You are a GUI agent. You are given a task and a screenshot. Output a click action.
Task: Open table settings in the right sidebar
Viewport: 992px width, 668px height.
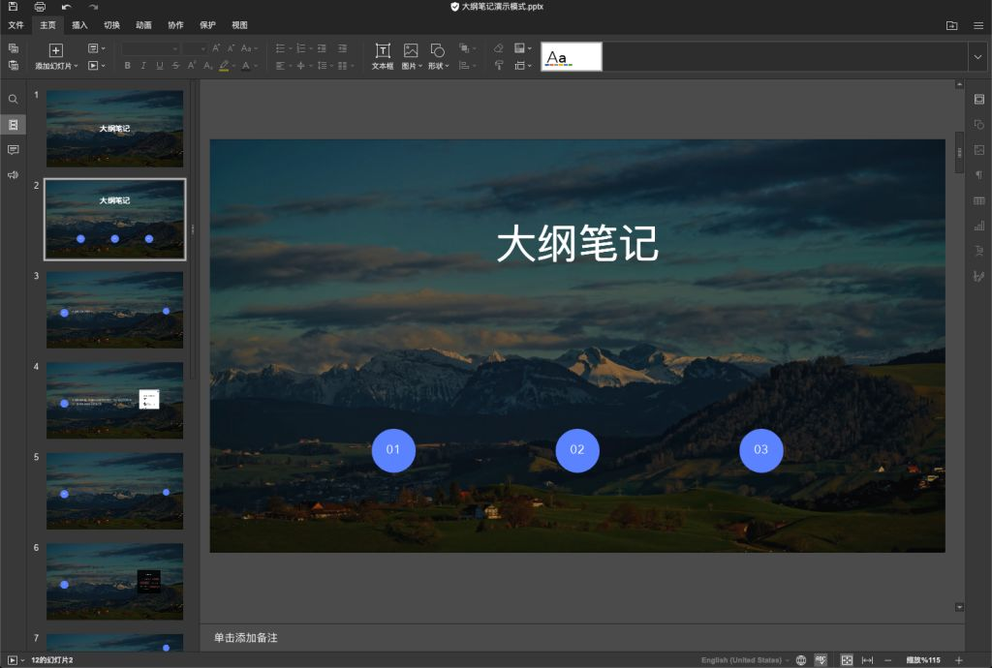click(x=978, y=200)
